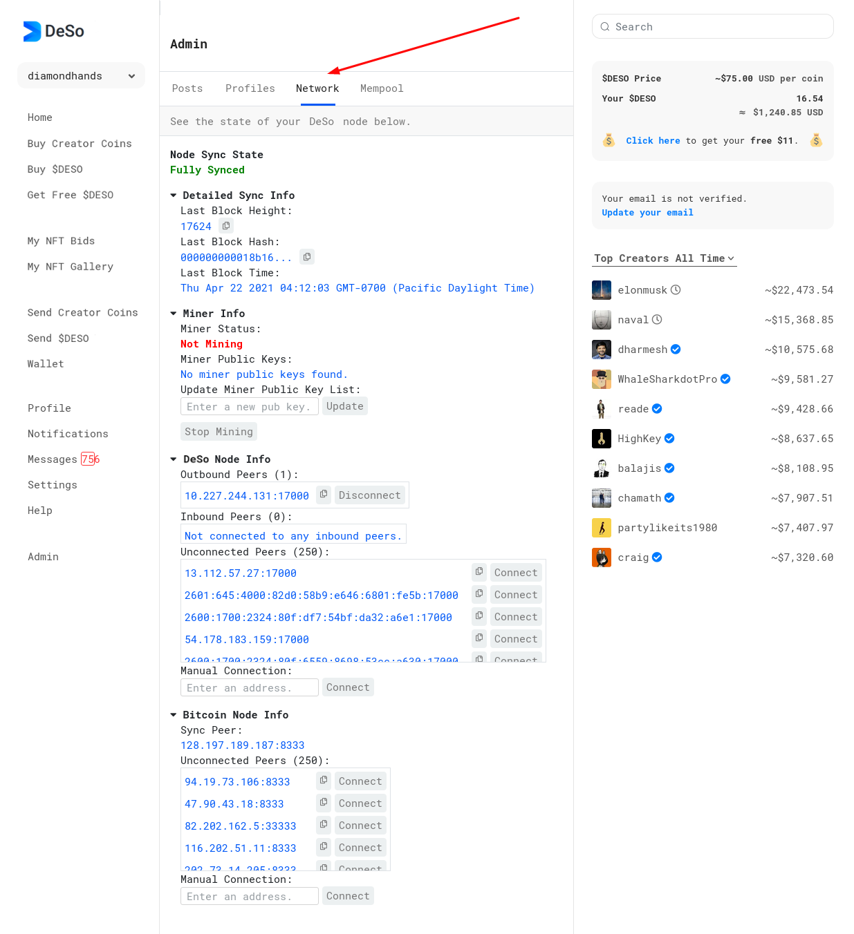Click chamath's verified checkmark

pyautogui.click(x=669, y=498)
